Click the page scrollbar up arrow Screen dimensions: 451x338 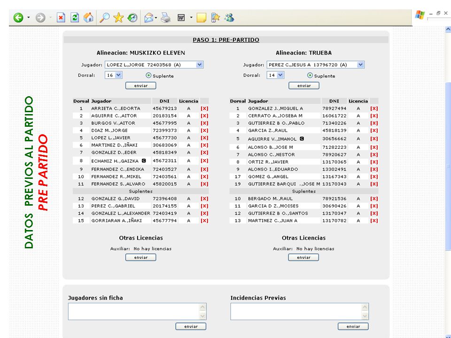click(x=448, y=29)
